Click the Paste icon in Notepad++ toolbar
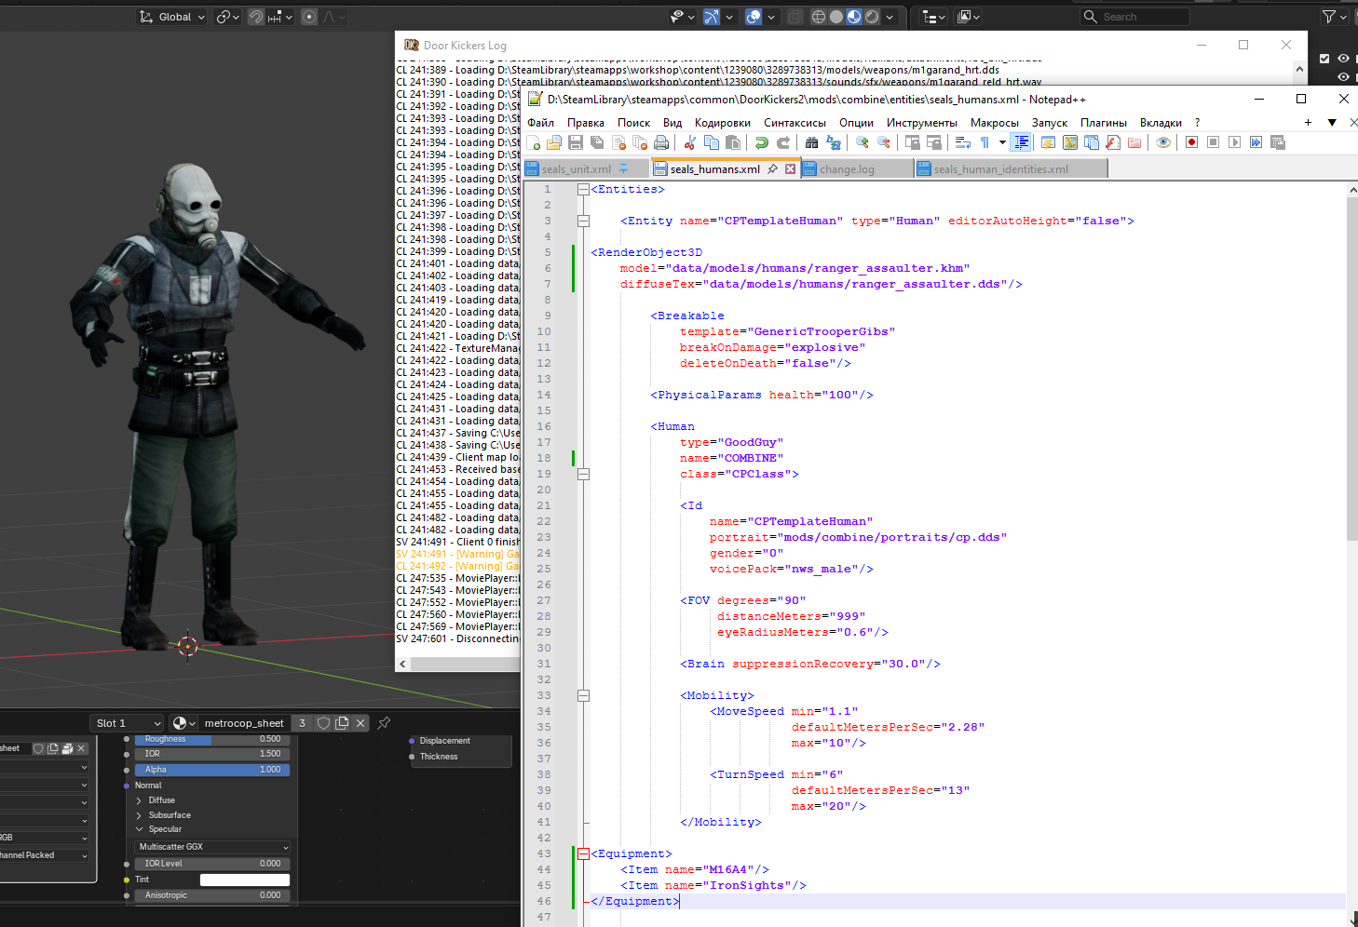The height and width of the screenshot is (927, 1358). tap(733, 142)
